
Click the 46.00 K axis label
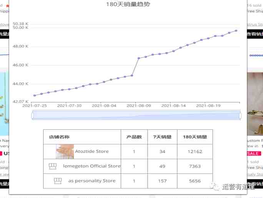click(x=20, y=65)
